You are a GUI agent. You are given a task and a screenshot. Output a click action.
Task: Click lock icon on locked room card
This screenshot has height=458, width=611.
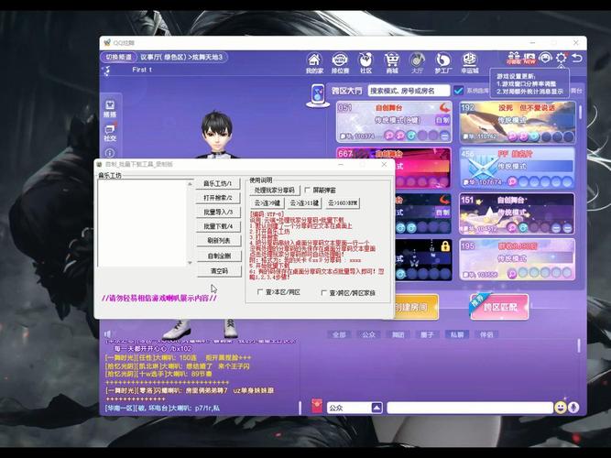pyautogui.click(x=444, y=246)
